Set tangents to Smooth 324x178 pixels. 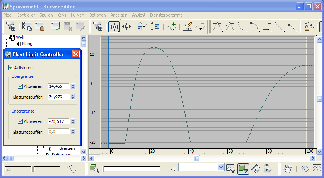(292, 27)
